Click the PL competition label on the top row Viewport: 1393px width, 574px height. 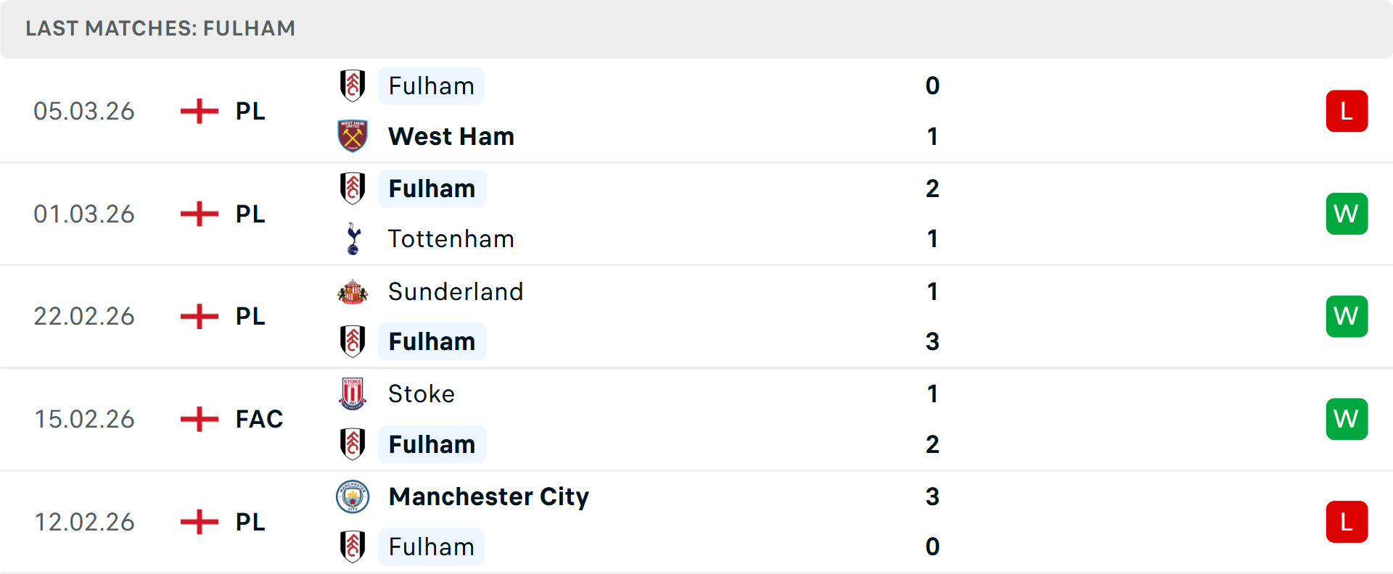[x=249, y=111]
